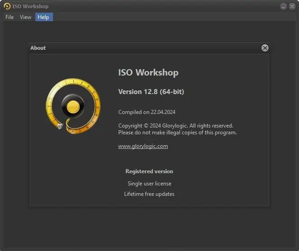Click the large ISO Workshop logo
This screenshot has width=299, height=251.
coord(73,106)
